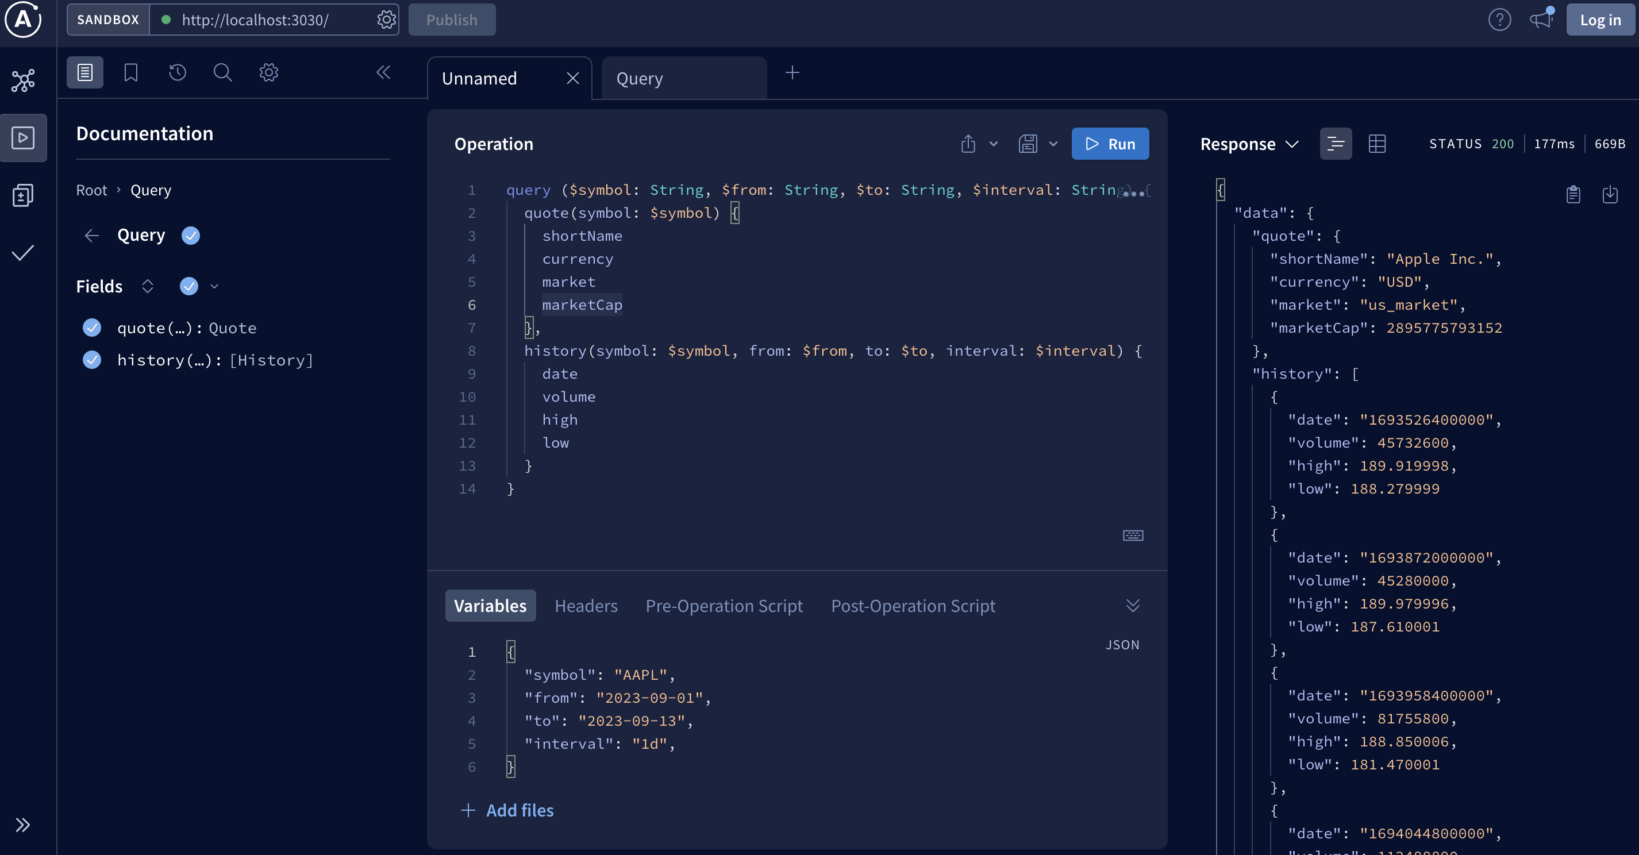Click the shortName field in editor
1639x855 pixels.
[582, 236]
